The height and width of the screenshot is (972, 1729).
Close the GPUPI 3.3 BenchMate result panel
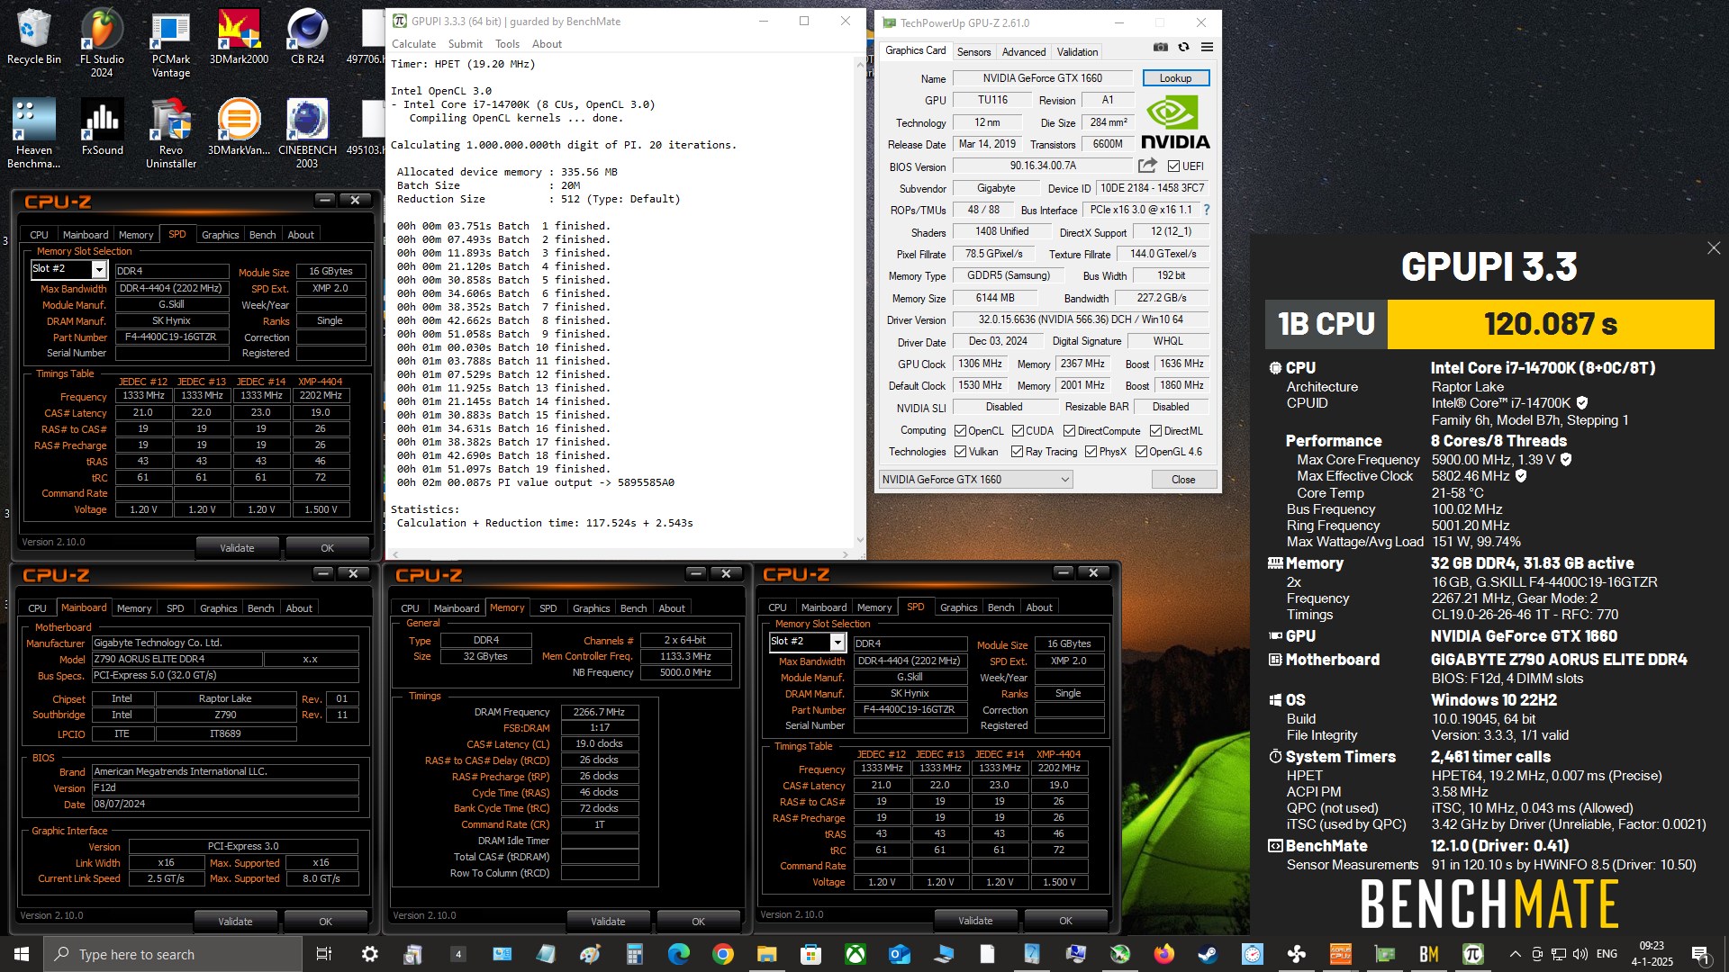point(1714,247)
